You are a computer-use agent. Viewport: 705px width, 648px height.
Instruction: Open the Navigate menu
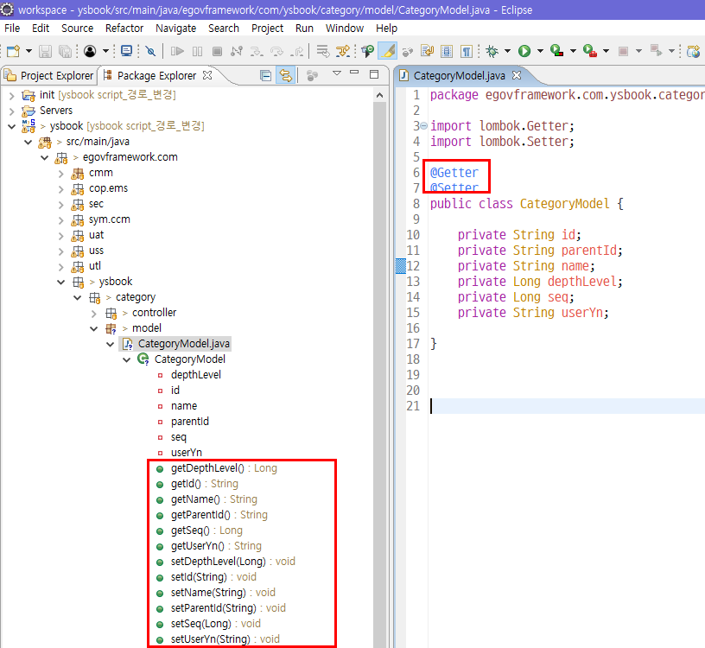click(175, 29)
